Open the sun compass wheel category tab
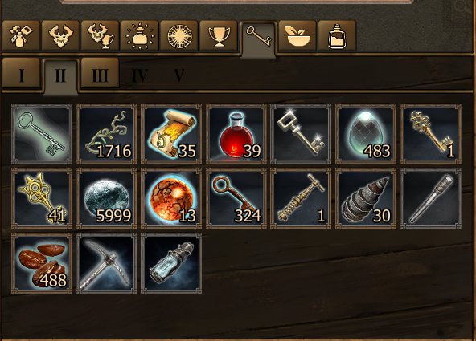The width and height of the screenshot is (476, 341). tap(179, 36)
